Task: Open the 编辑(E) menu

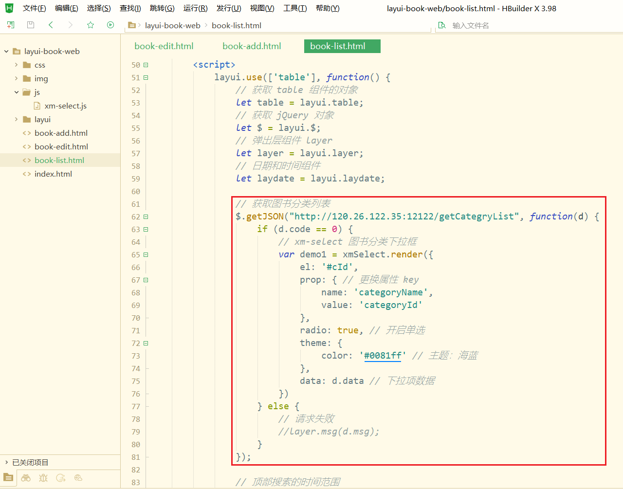Action: tap(67, 8)
